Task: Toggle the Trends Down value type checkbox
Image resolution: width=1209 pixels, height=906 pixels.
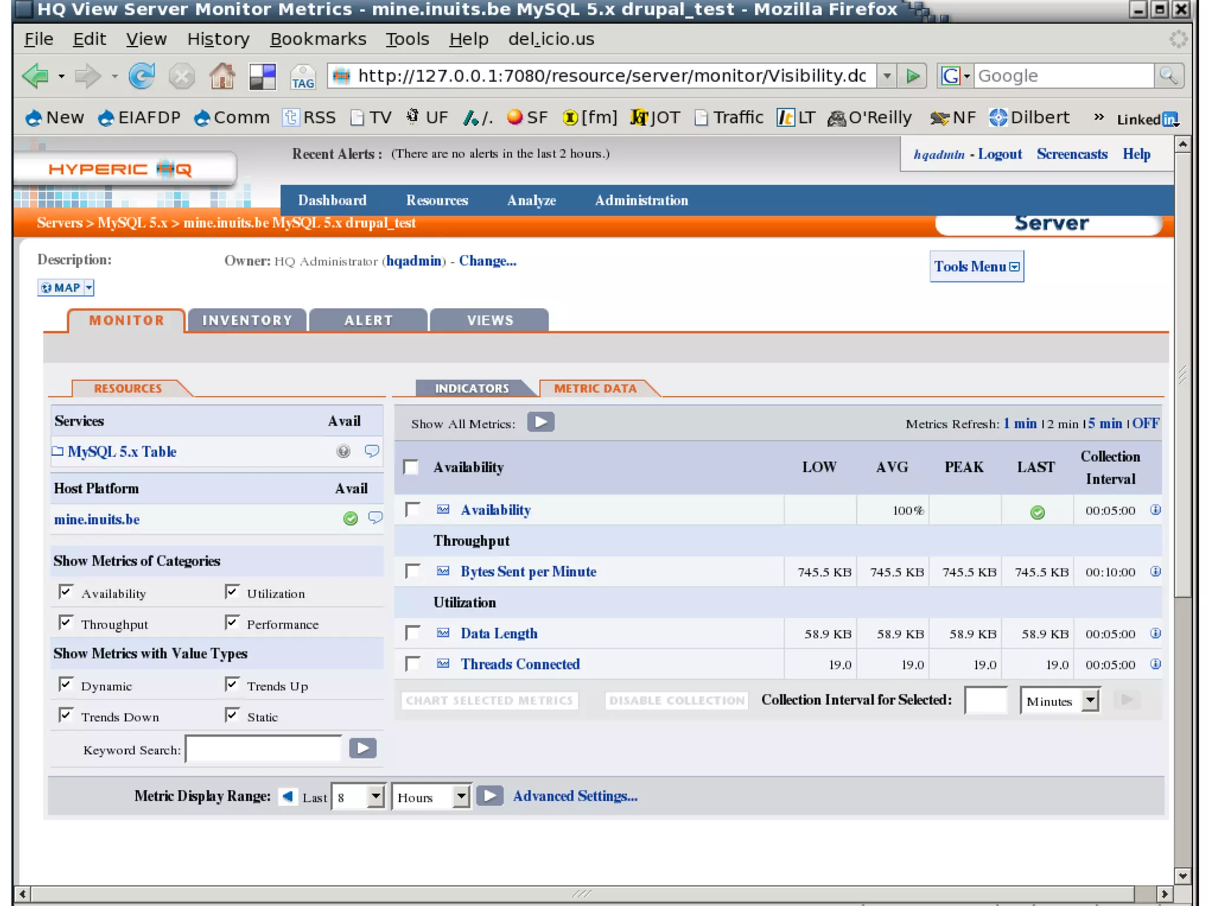Action: coord(66,715)
